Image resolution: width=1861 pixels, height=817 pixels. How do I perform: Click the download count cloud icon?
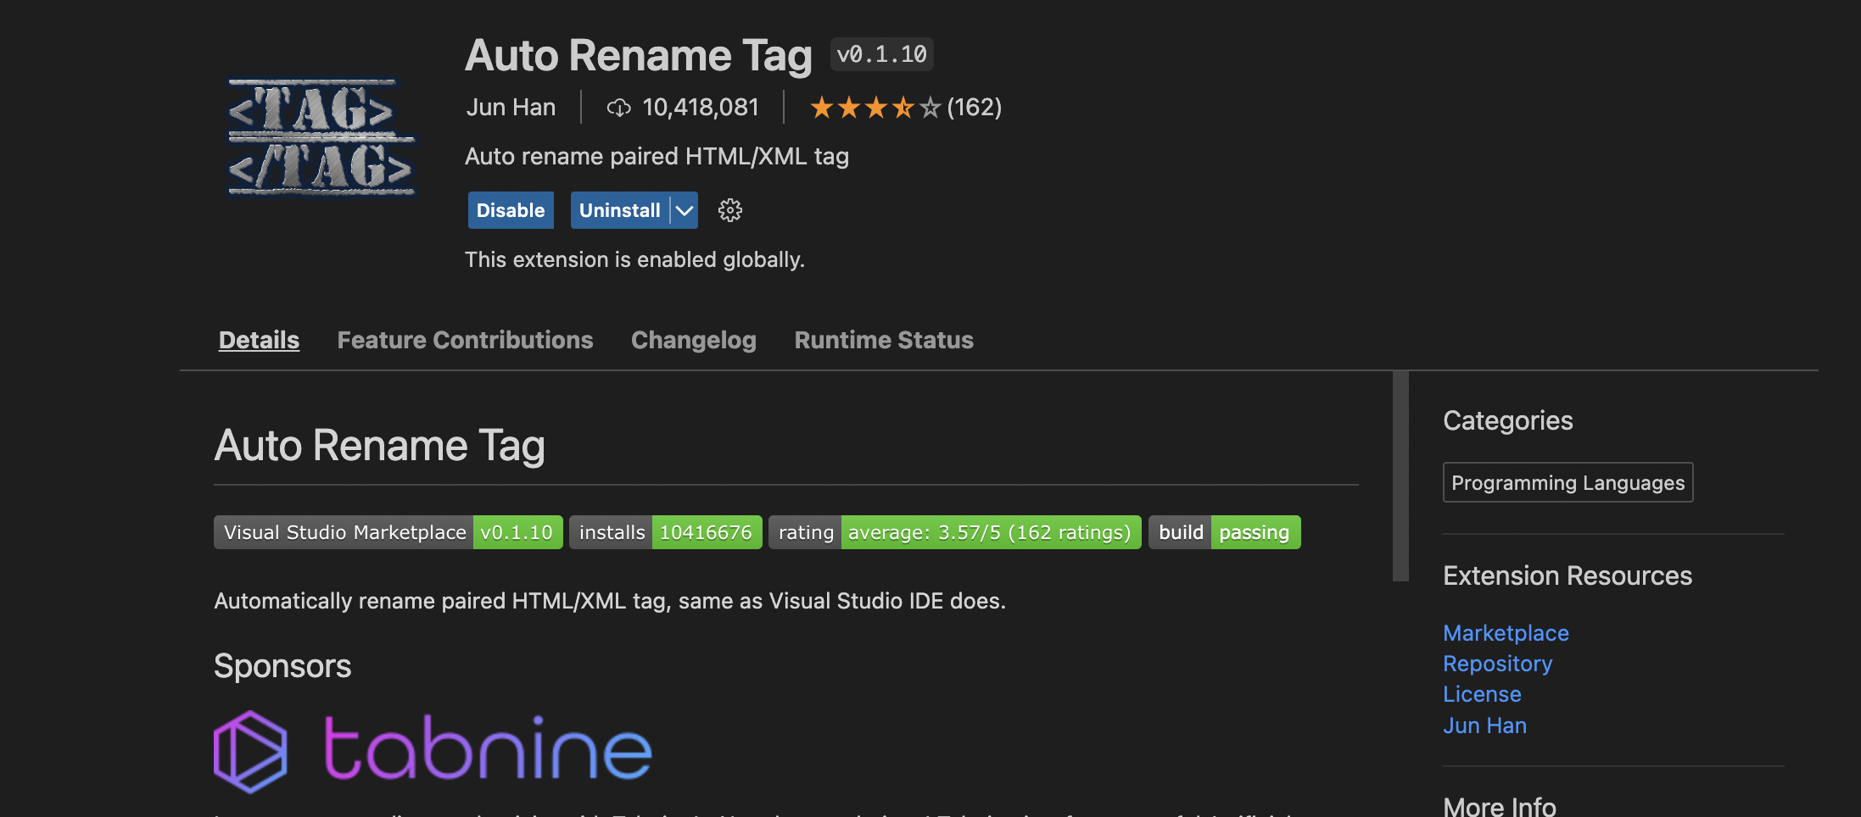(x=619, y=108)
